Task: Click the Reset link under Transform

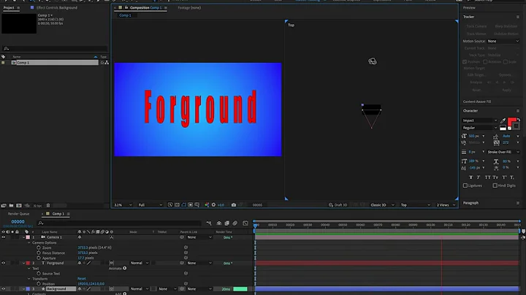Action: (x=82, y=279)
